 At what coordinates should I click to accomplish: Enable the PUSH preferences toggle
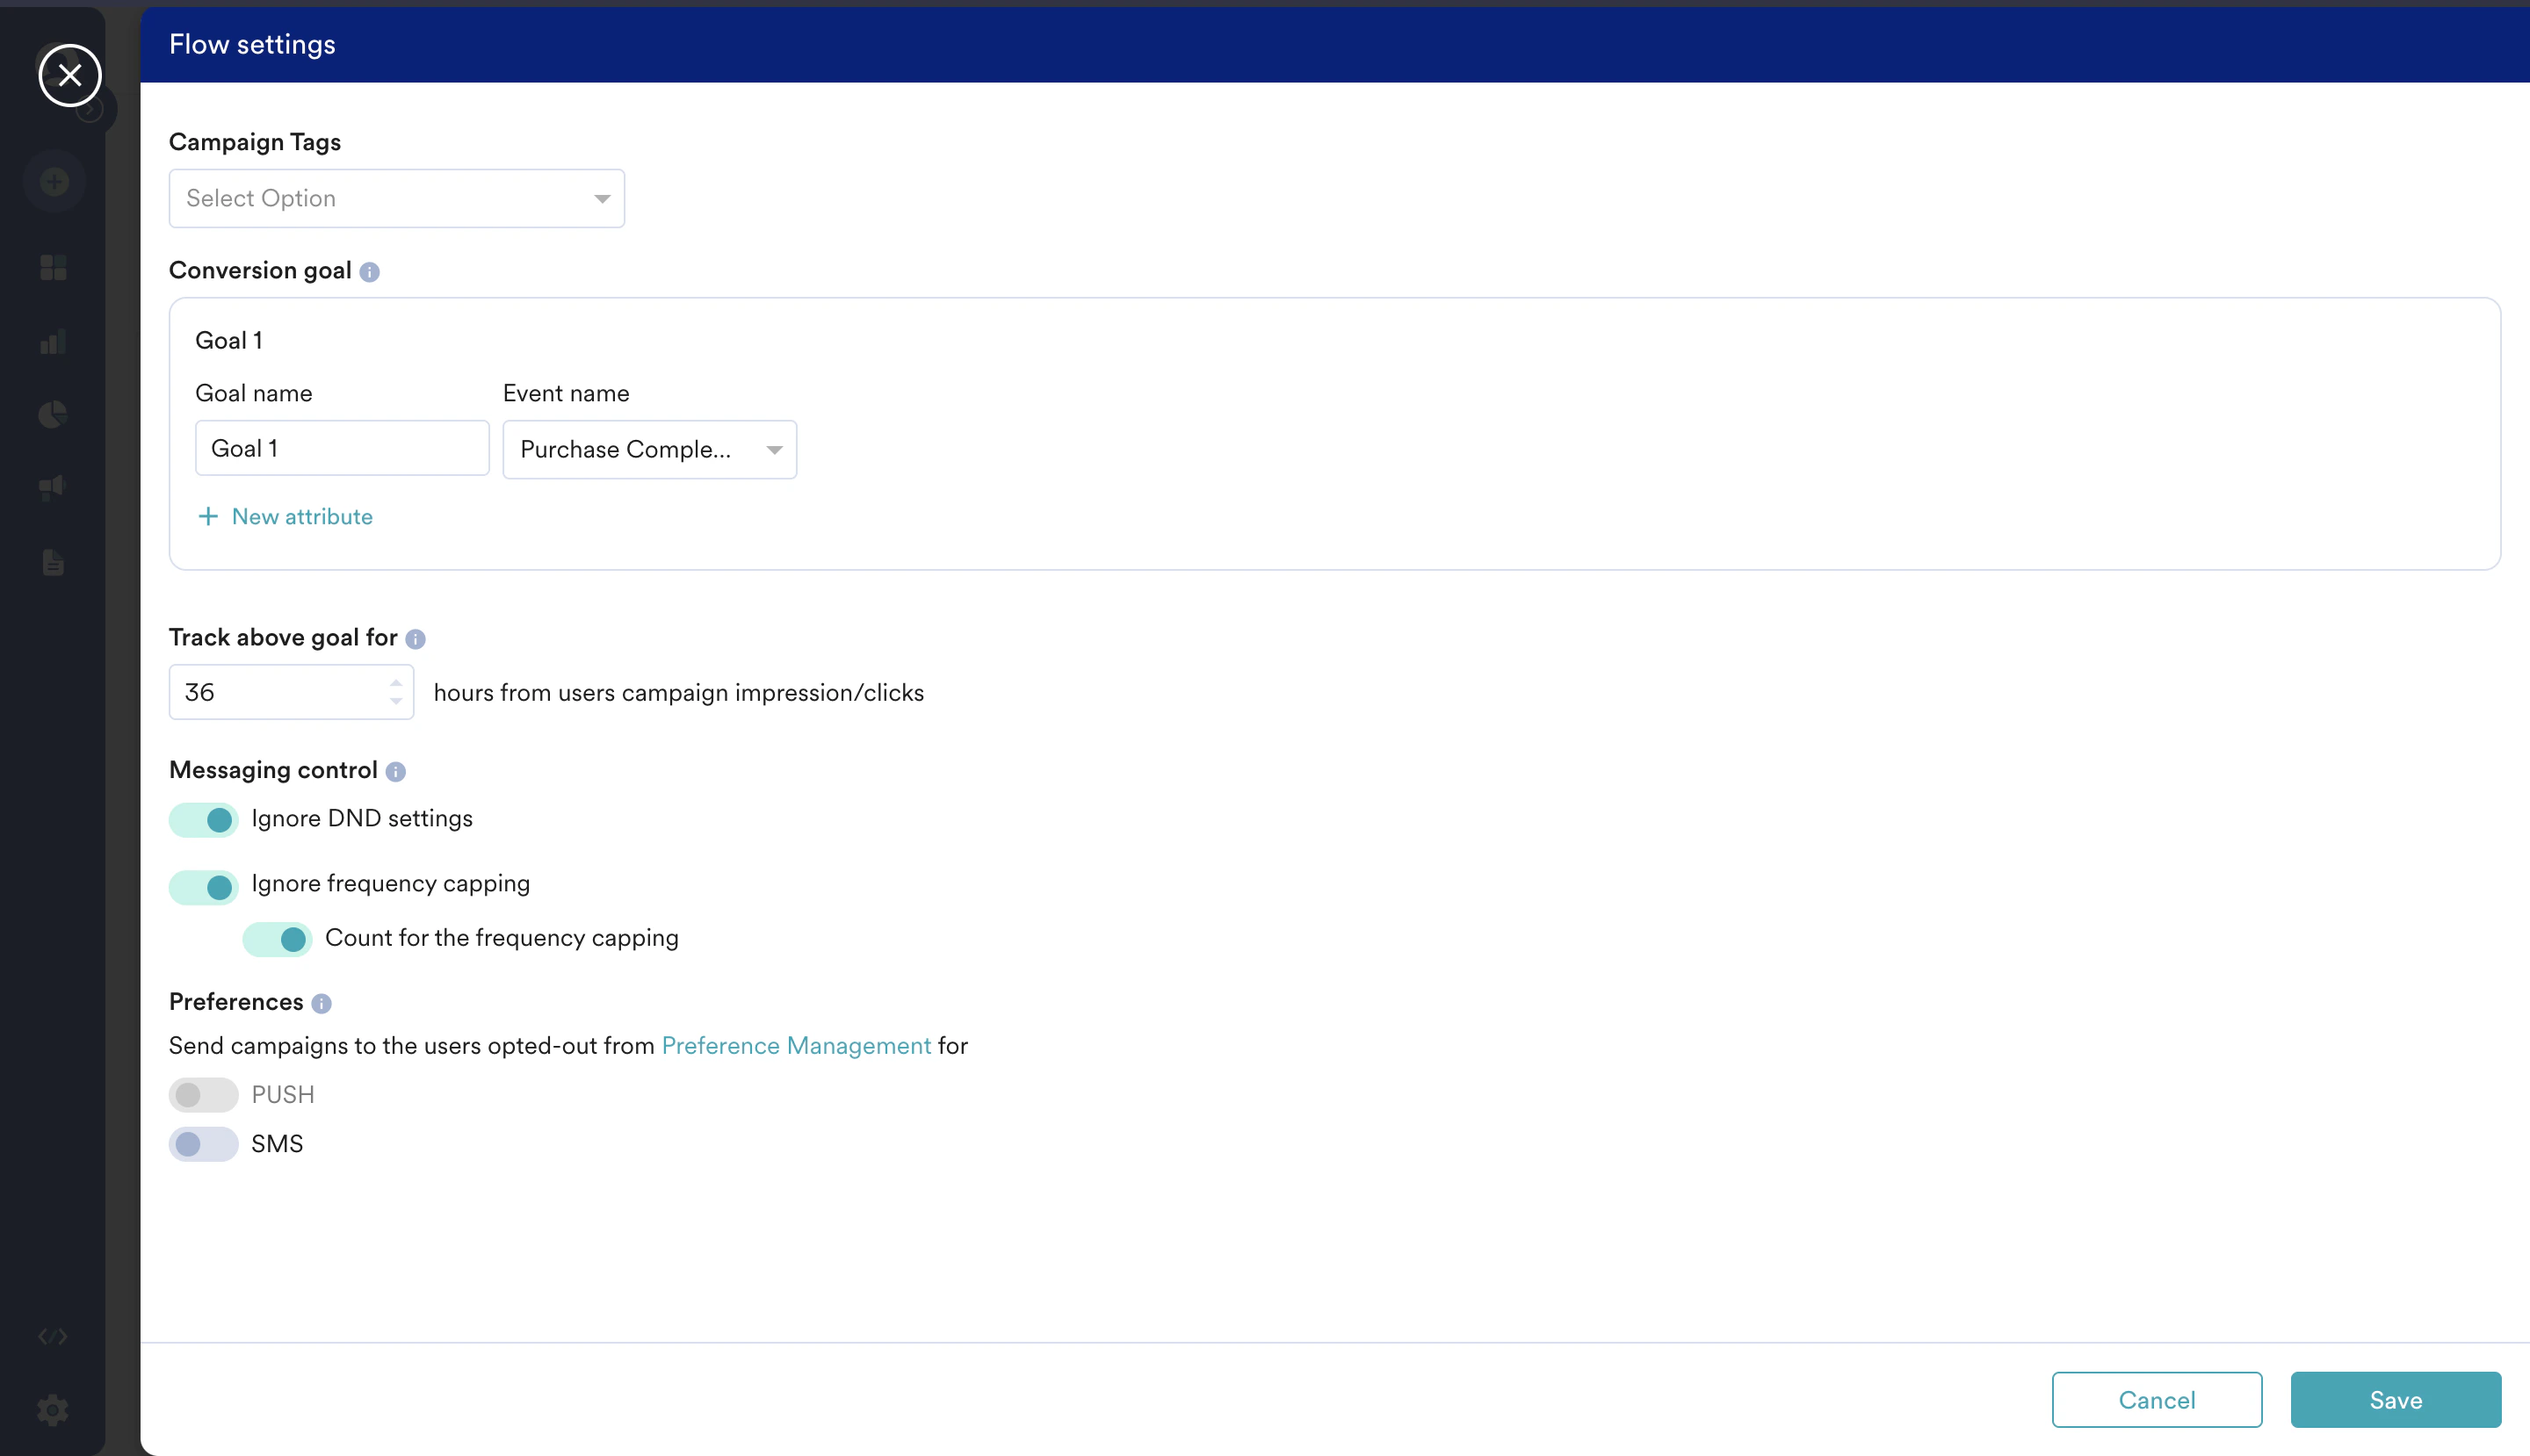pyautogui.click(x=203, y=1094)
